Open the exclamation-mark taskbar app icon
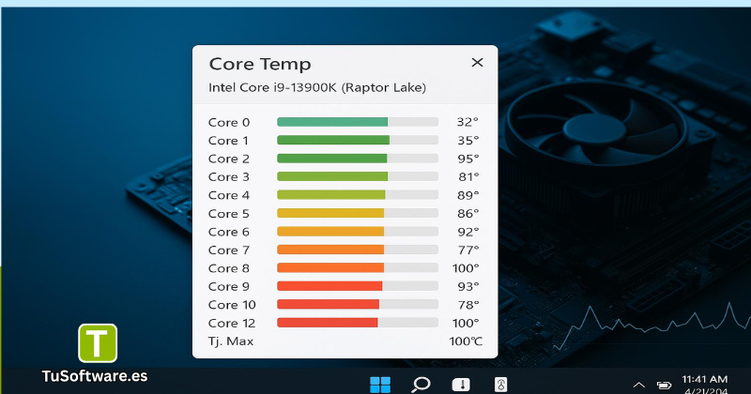 pos(461,385)
